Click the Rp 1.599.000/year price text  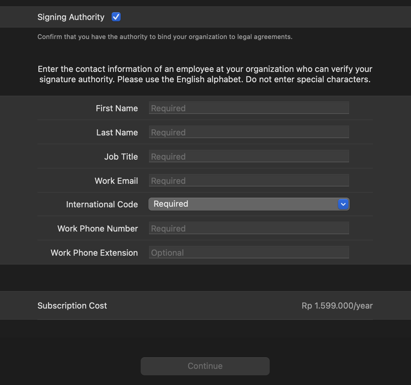tap(337, 306)
